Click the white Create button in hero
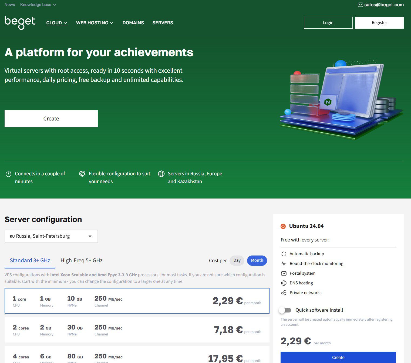 [51, 119]
